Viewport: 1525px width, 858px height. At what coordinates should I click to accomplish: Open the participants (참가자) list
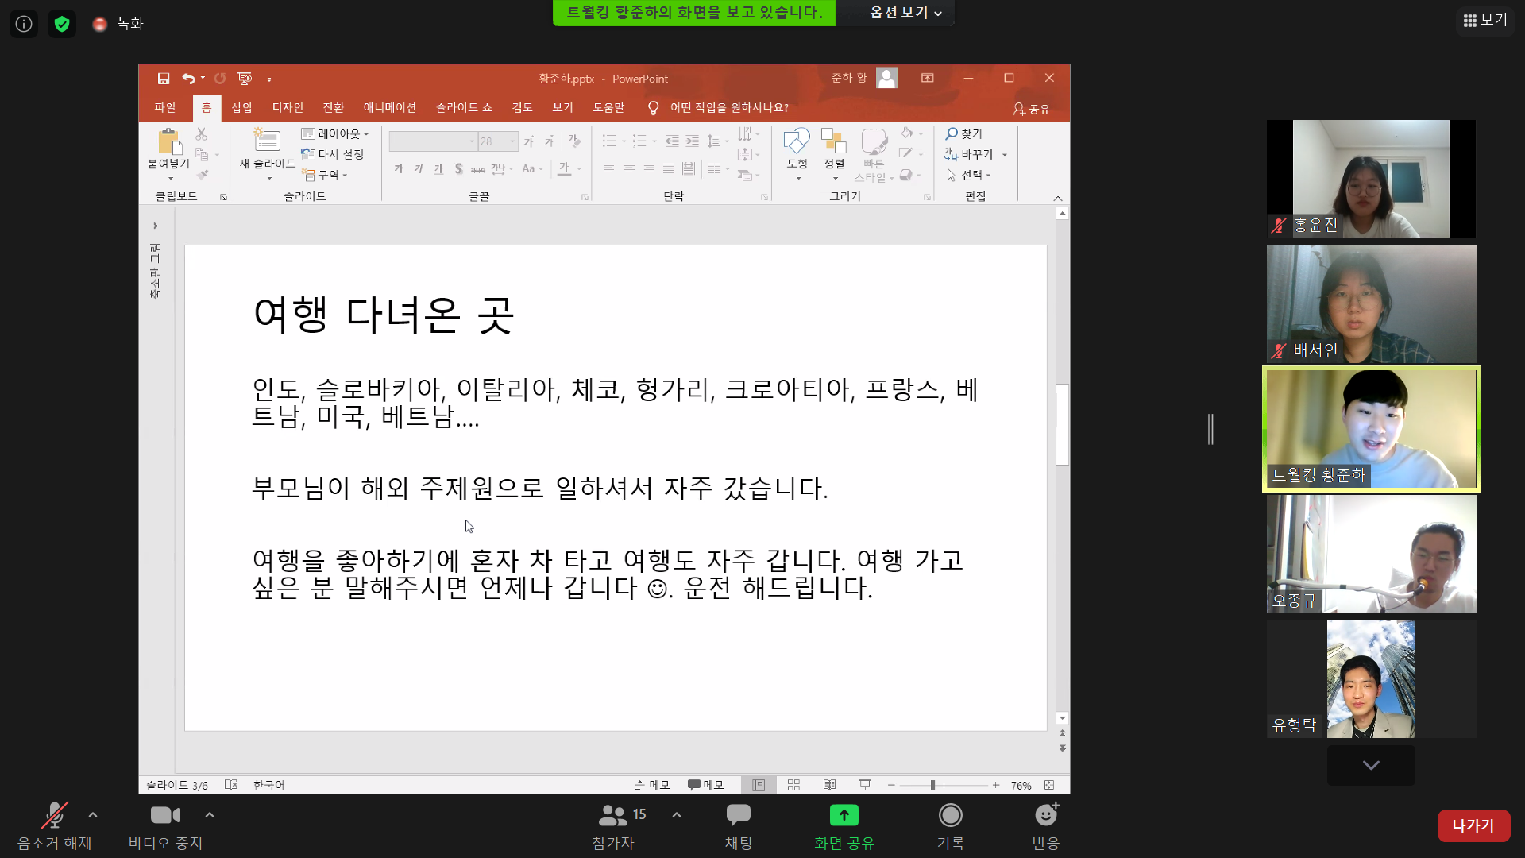(x=613, y=816)
